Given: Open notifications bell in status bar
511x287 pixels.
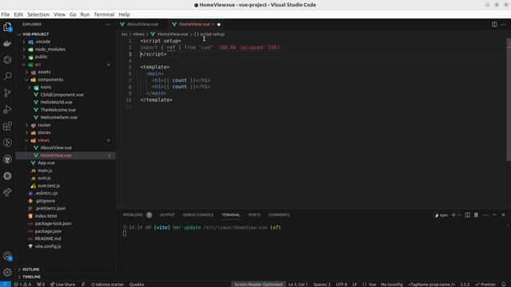Looking at the screenshot, I should click(x=504, y=284).
